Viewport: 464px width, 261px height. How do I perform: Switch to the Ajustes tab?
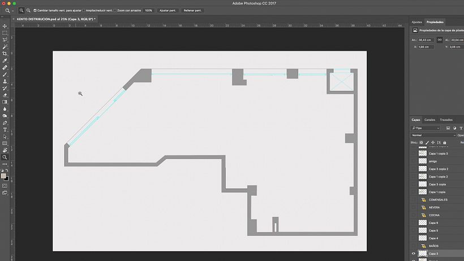[416, 22]
